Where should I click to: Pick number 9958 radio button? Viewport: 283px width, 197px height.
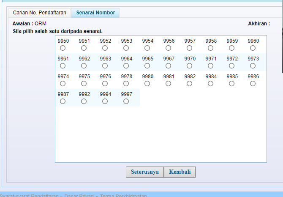tap(211, 48)
